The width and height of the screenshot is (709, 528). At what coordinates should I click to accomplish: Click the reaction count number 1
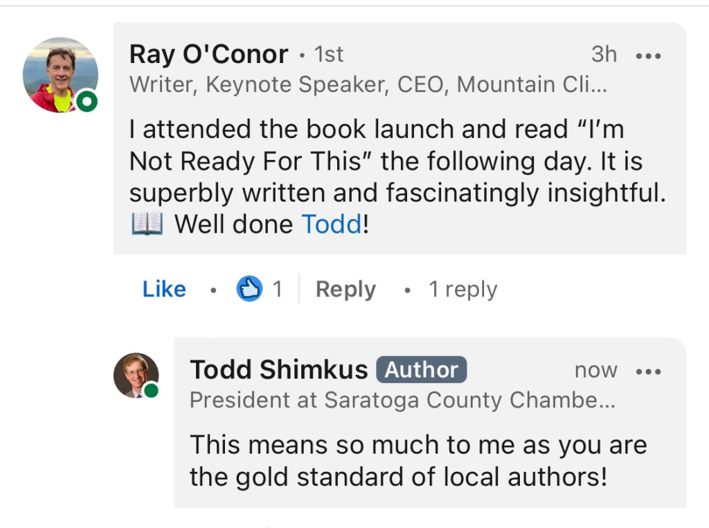click(x=277, y=289)
